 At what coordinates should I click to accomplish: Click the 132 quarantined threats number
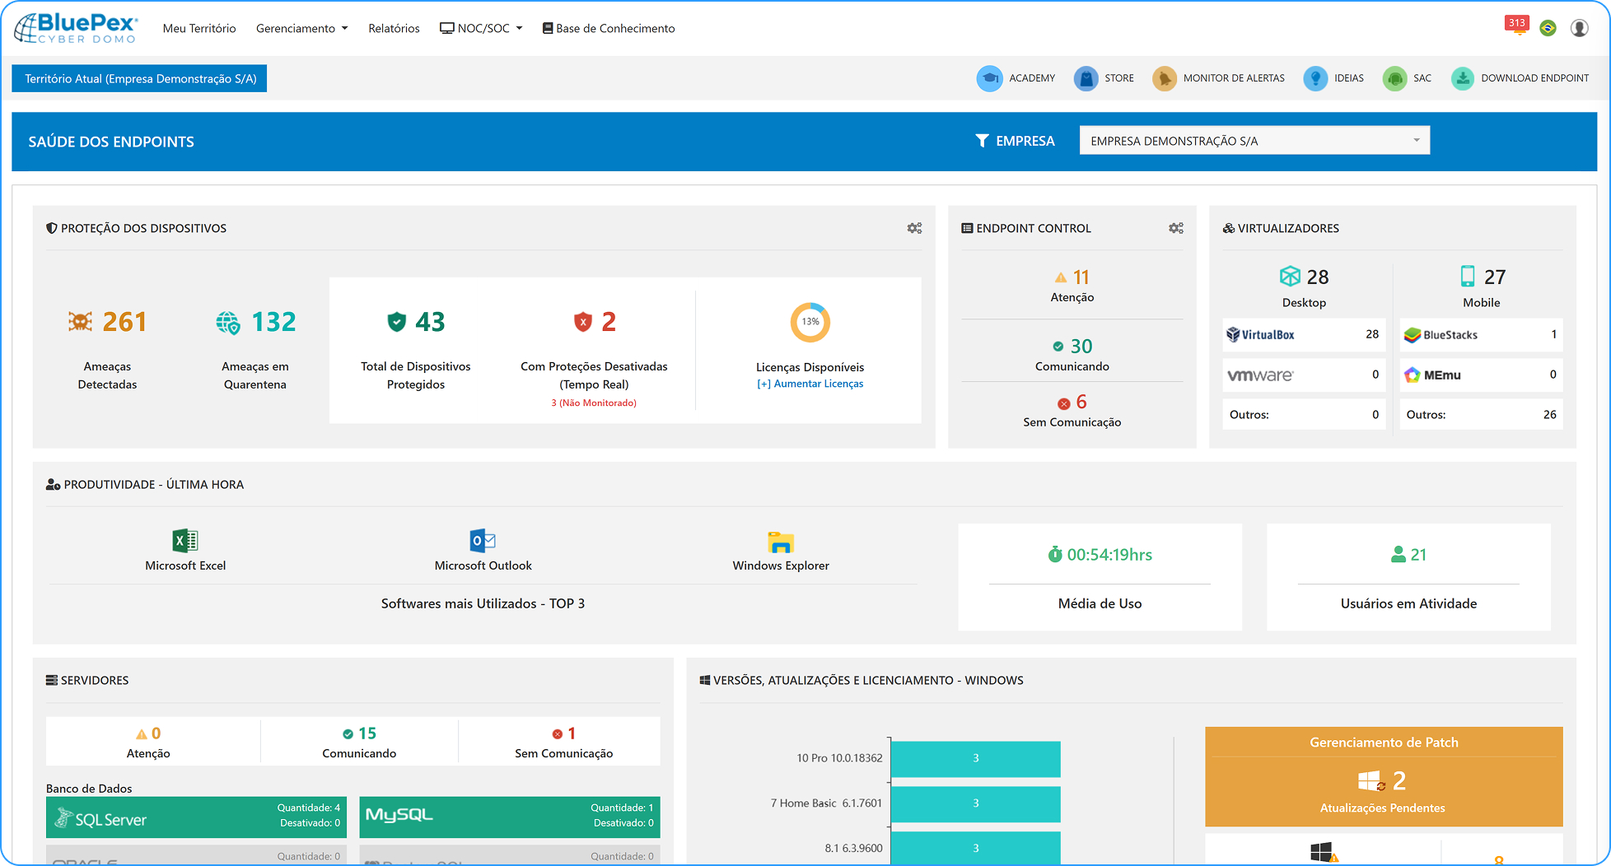(273, 322)
